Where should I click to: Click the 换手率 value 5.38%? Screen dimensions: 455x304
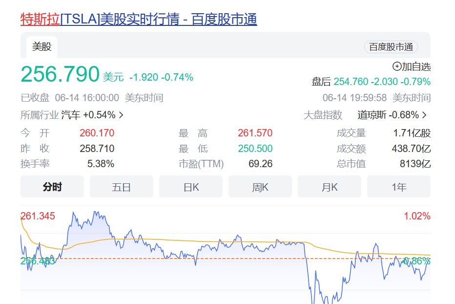(x=101, y=164)
